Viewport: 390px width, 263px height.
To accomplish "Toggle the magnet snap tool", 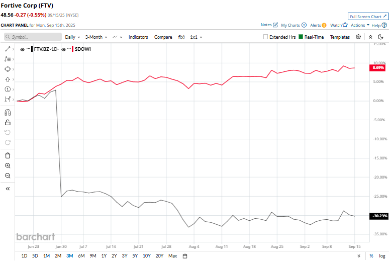I will 8,113.
